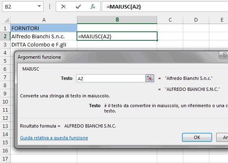Select column B header
This screenshot has width=228, height=163.
tap(117, 20)
